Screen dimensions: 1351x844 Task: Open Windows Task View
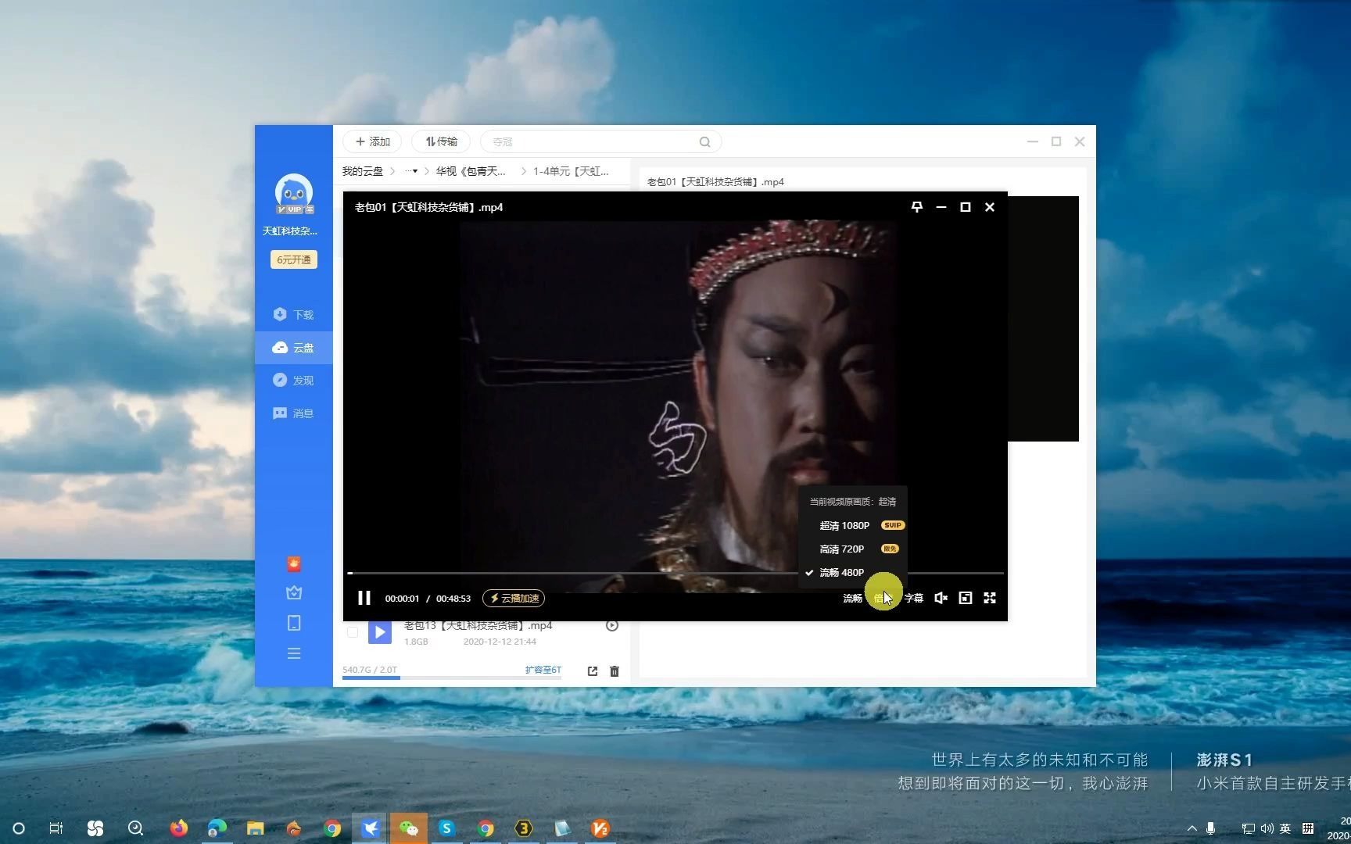(56, 828)
